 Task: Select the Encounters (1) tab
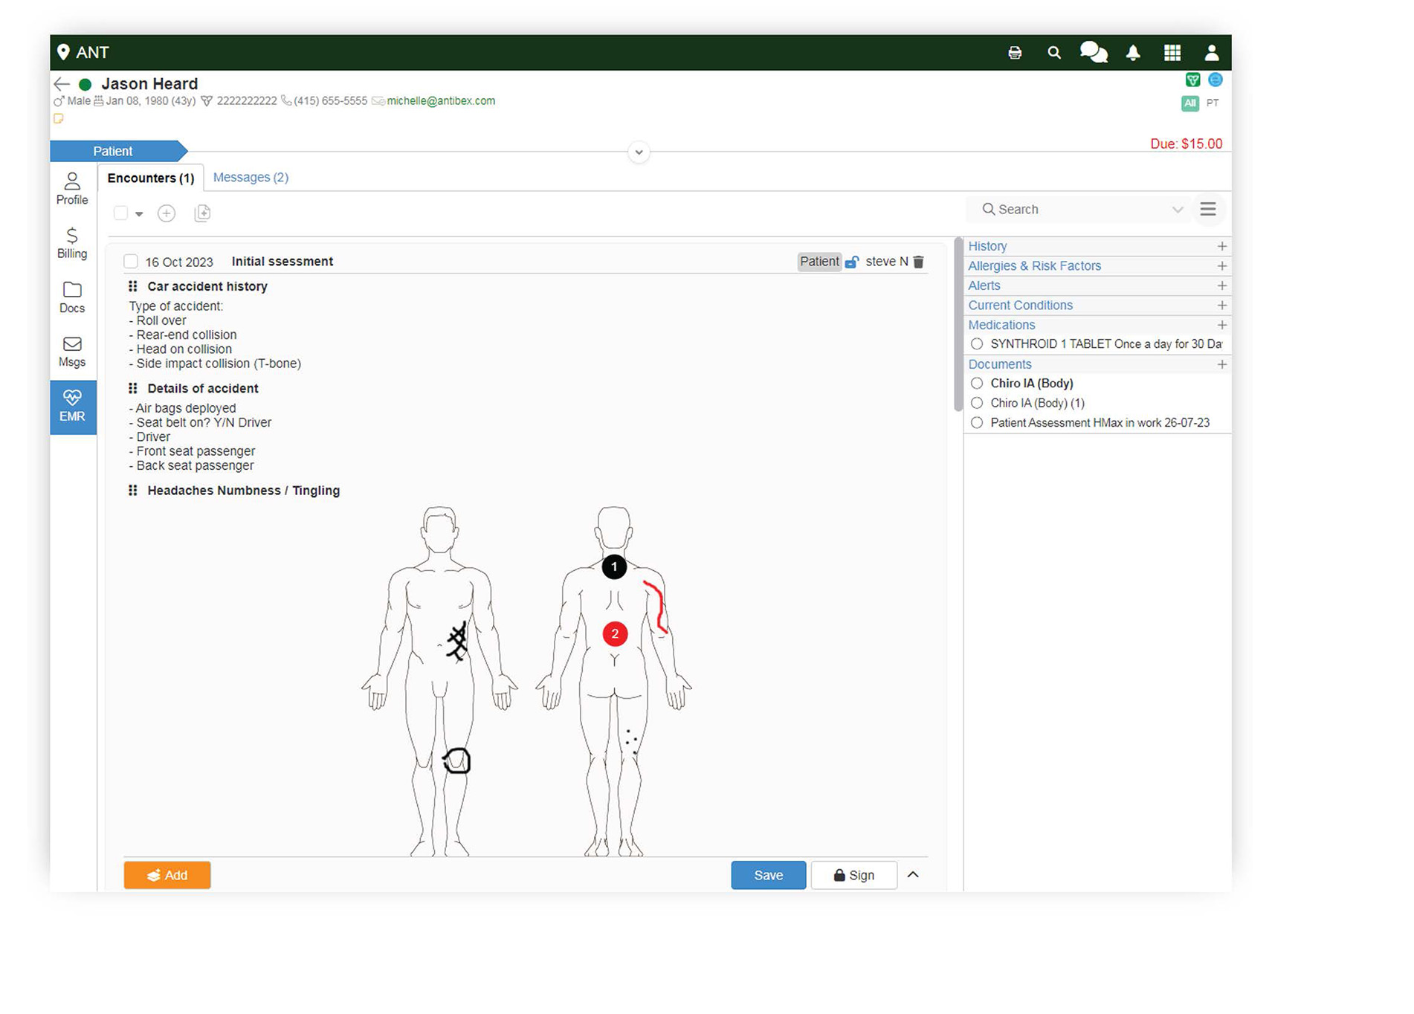coord(151,178)
